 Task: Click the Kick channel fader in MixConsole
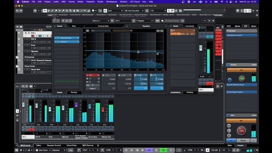(50, 109)
